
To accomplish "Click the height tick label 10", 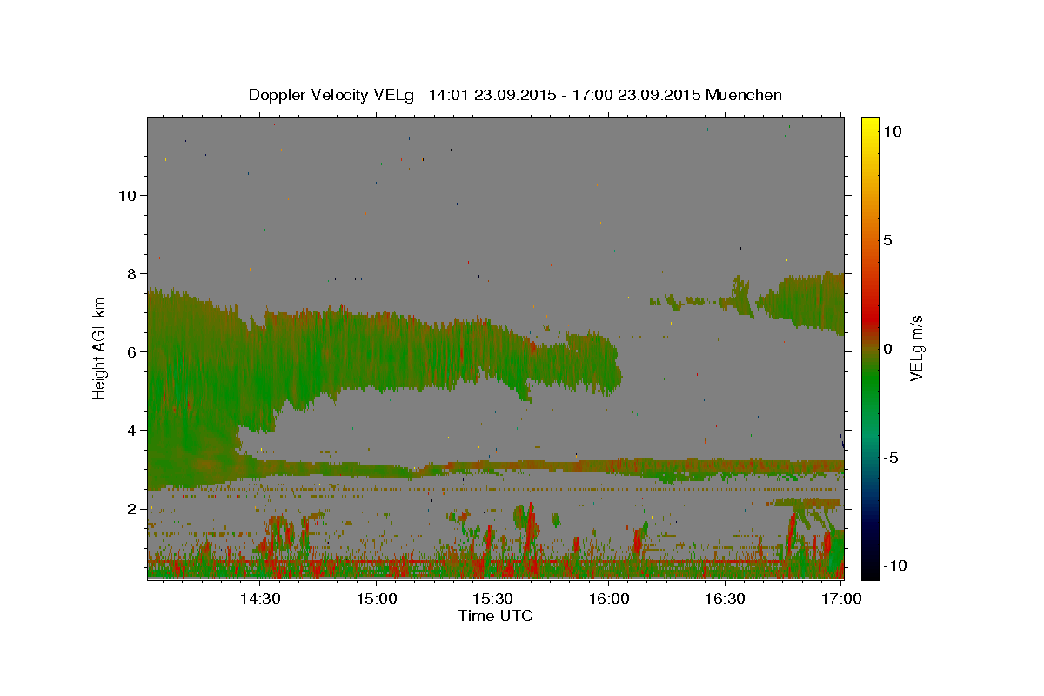I will point(128,196).
